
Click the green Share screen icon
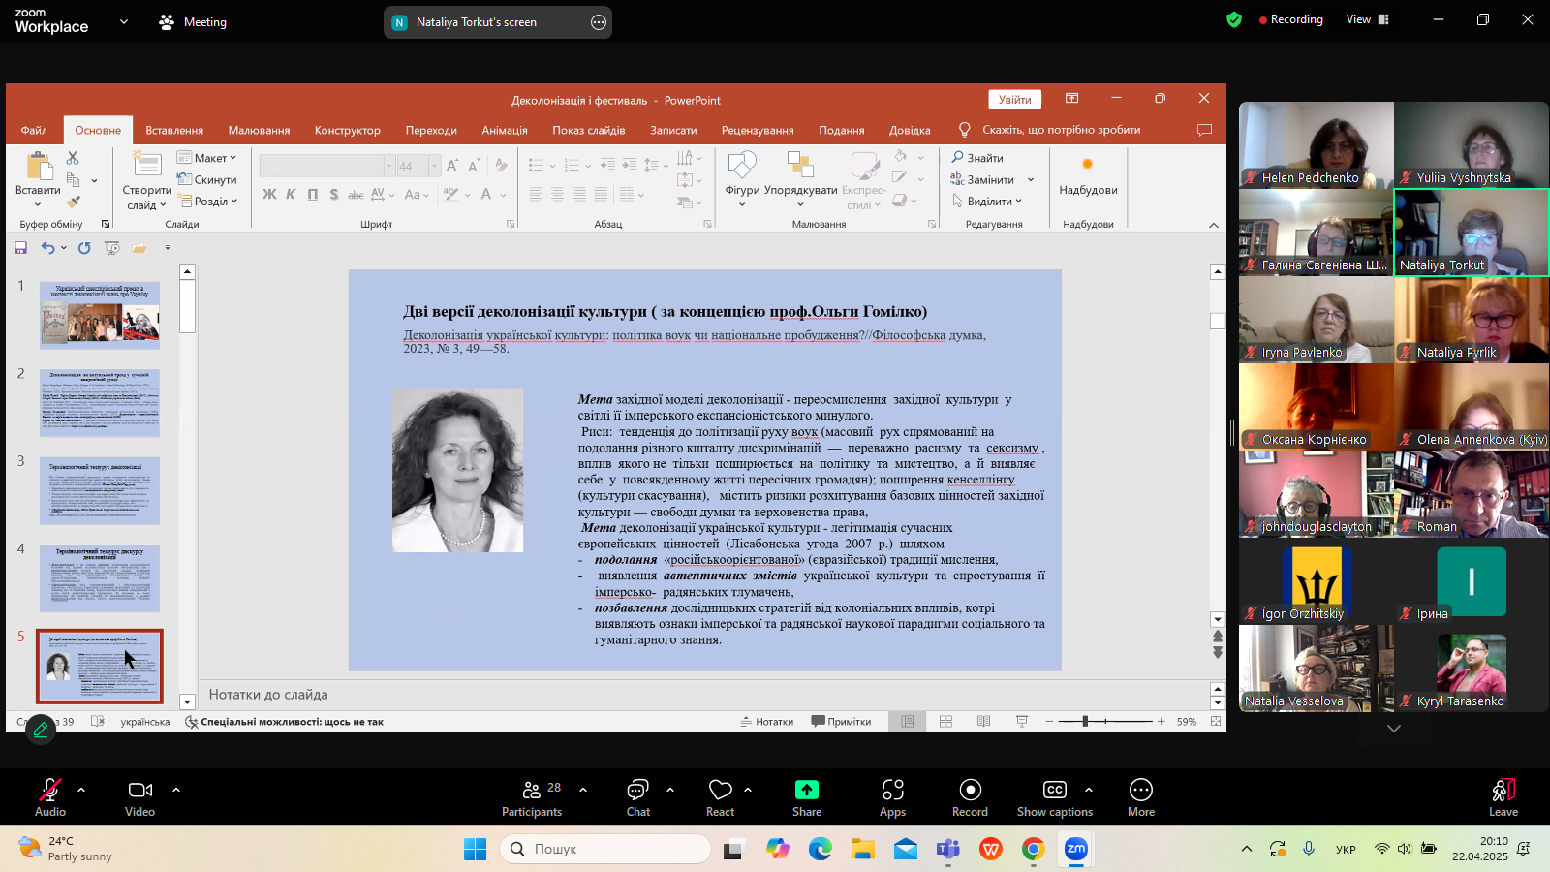pos(806,791)
